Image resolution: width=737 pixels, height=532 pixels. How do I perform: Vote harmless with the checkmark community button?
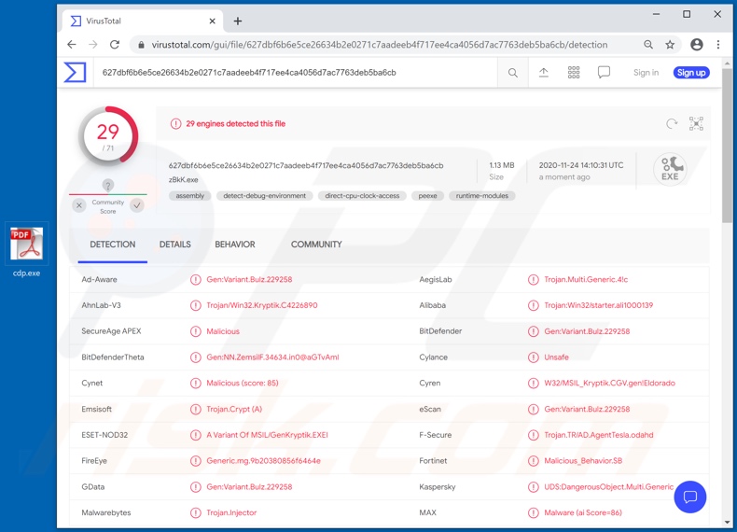[137, 205]
